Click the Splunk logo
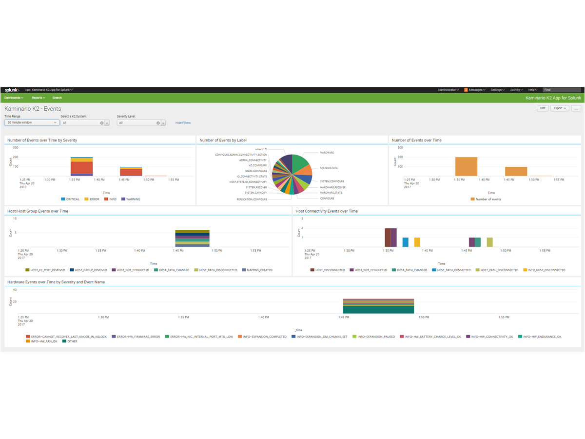The image size is (585, 439). click(12, 90)
